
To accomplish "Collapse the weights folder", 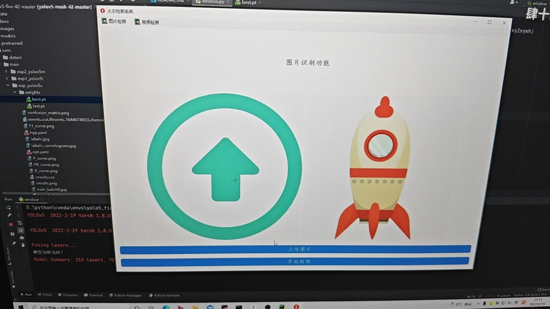I will coord(15,92).
